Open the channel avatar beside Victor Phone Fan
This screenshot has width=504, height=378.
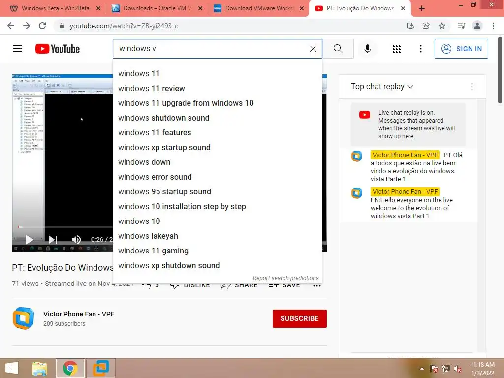[x=23, y=318]
